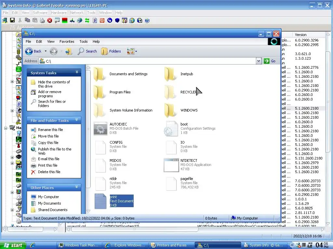
Task: Open the Software menu in System Info
Action: pos(40,13)
